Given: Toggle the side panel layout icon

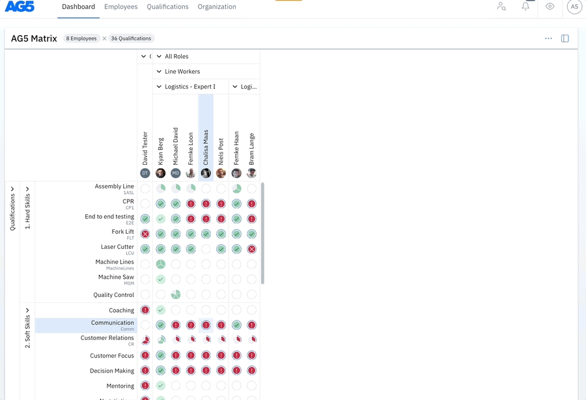Looking at the screenshot, I should [x=565, y=38].
